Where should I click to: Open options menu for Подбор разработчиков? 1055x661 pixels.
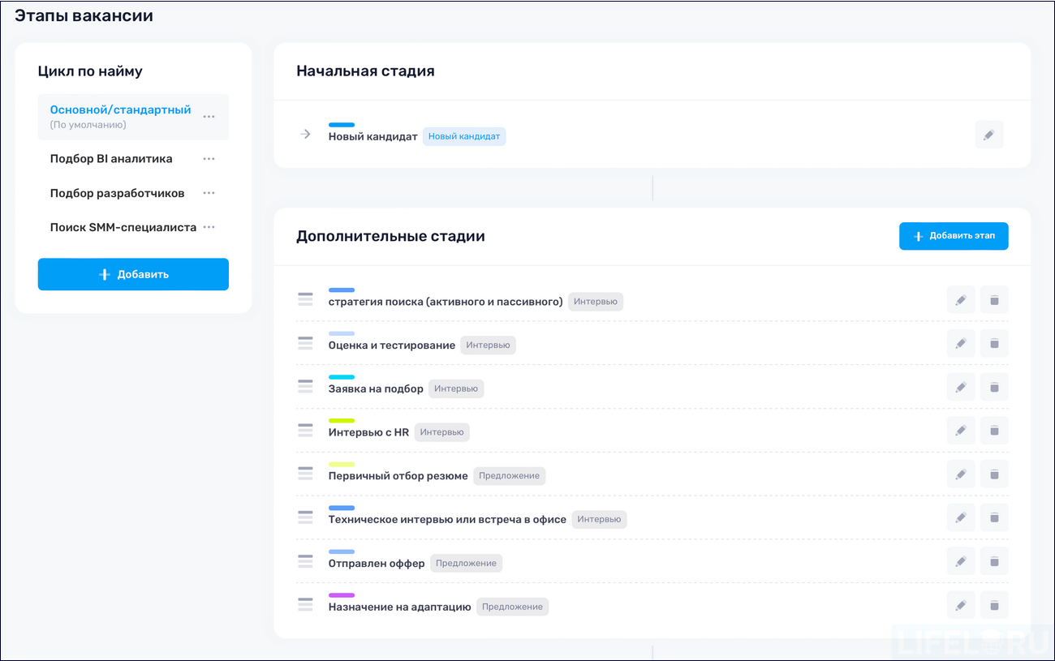tap(209, 193)
